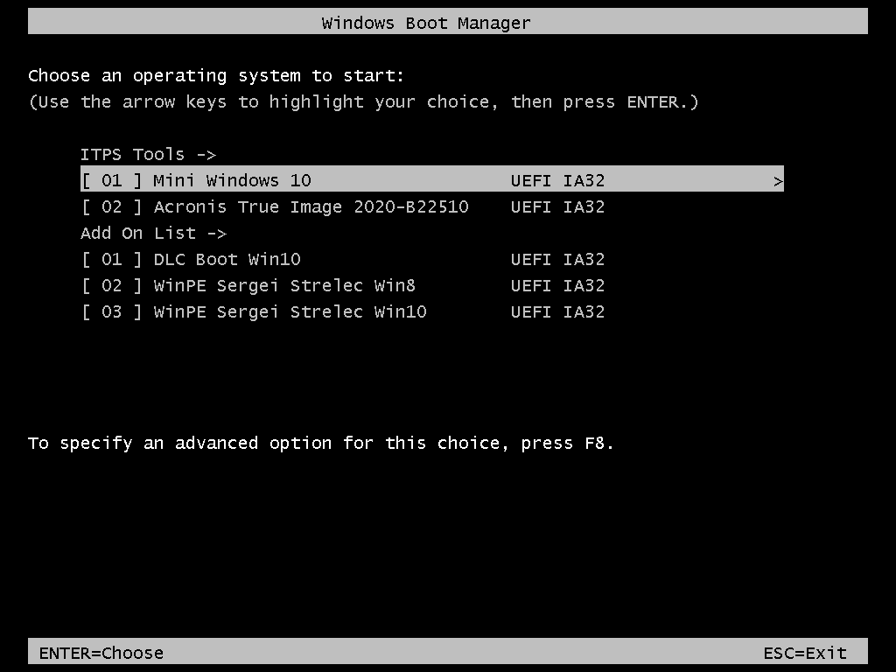Click UEFI IA32 label of Mini Windows row

(x=557, y=180)
